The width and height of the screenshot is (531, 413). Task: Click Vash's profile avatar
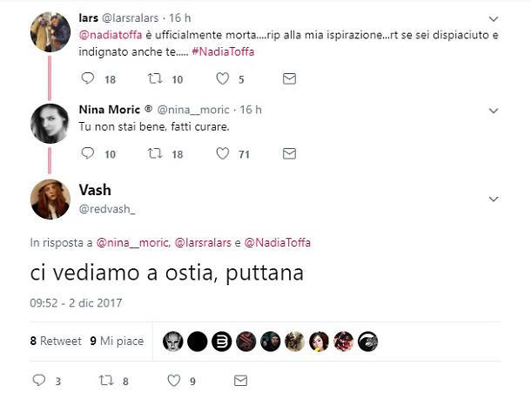tap(50, 200)
